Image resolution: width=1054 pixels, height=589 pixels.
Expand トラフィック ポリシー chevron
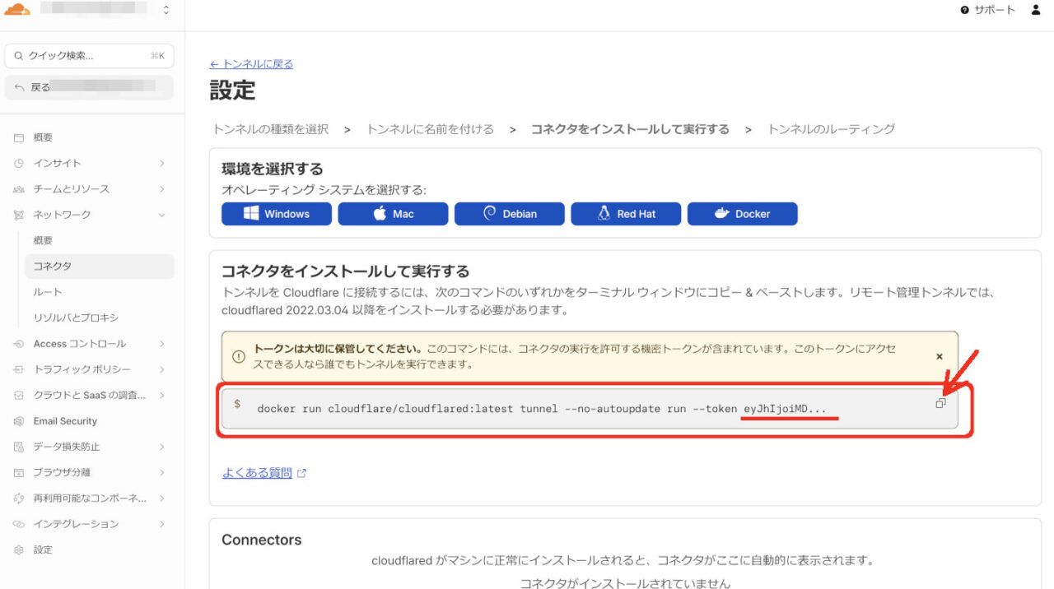(161, 369)
